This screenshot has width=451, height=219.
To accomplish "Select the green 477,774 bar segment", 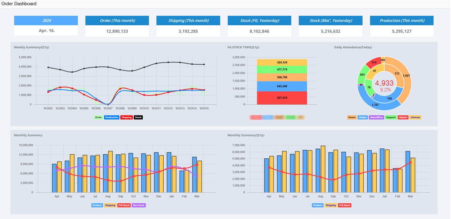I will 282,69.
